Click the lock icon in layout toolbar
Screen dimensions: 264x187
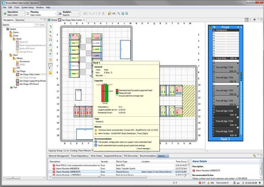pyautogui.click(x=50, y=60)
